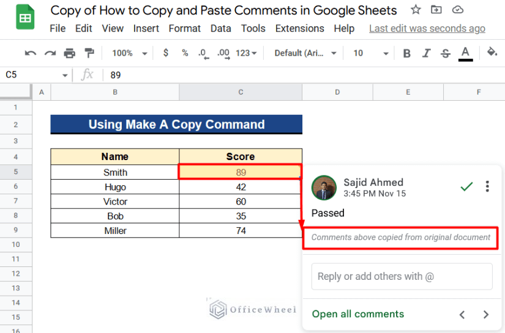The width and height of the screenshot is (505, 333).
Task: Select score cell with value 60
Action: pos(241,201)
